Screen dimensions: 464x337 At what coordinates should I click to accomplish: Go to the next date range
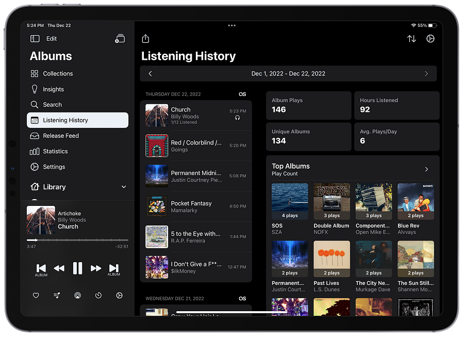(426, 73)
